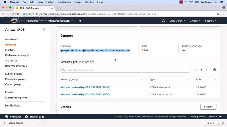Open Reserved instances in sidebar

pyautogui.click(x=16, y=66)
